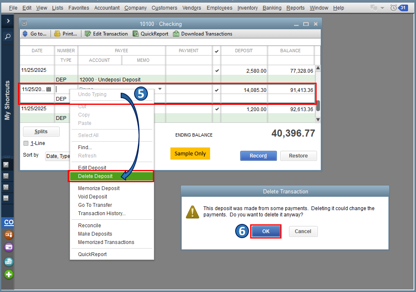Viewport: 416px width, 292px height.
Task: Open the Inventory menu
Action: (248, 8)
